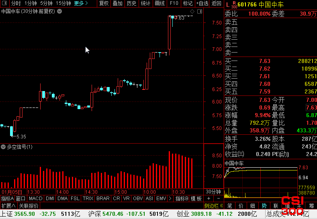Expand the 扩展∧ panel
This screenshot has width=317, height=219.
coord(8,206)
